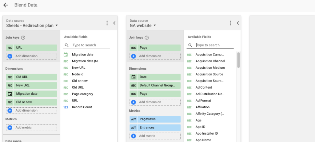The height and width of the screenshot is (142, 315).
Task: Pick the Migration date (te… available field
Action: pos(86,61)
